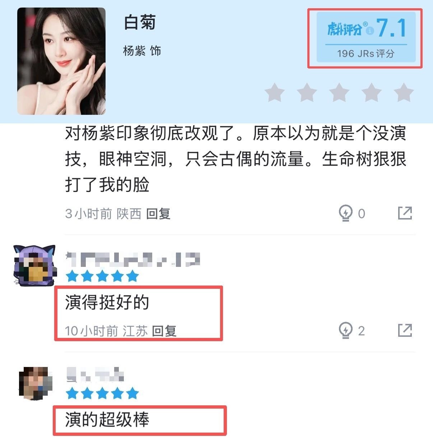Tap the first gray rating star

[x=275, y=93]
